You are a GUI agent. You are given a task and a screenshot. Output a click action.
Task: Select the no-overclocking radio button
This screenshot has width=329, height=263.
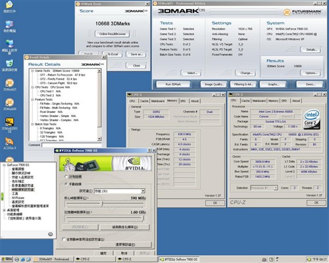pyautogui.click(x=66, y=176)
